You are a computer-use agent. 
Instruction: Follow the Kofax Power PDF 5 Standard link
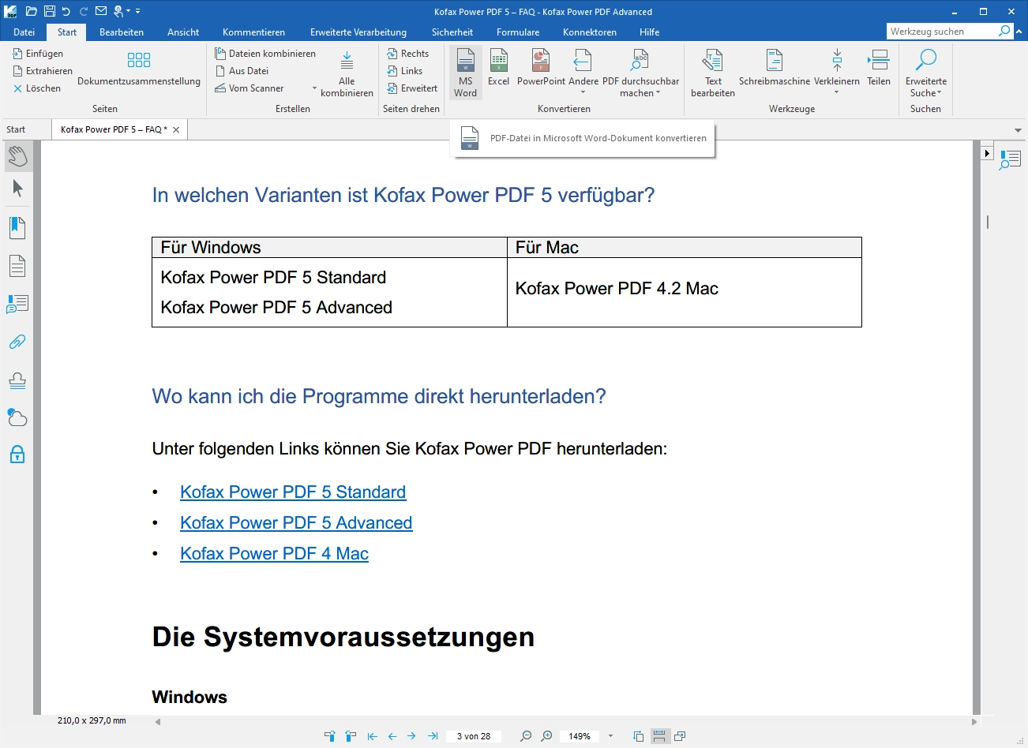[293, 492]
